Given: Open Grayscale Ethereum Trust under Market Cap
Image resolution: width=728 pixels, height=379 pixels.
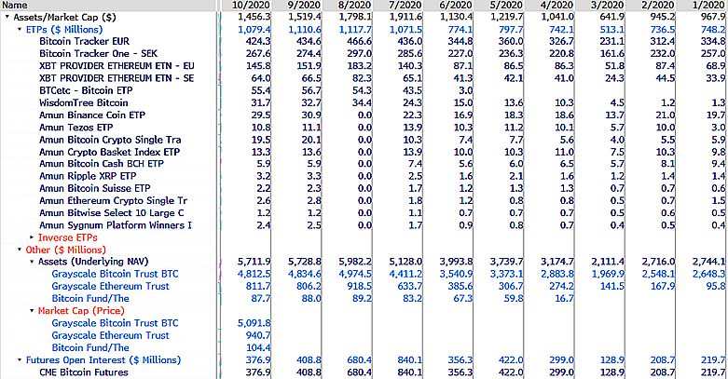Looking at the screenshot, I should tap(111, 335).
